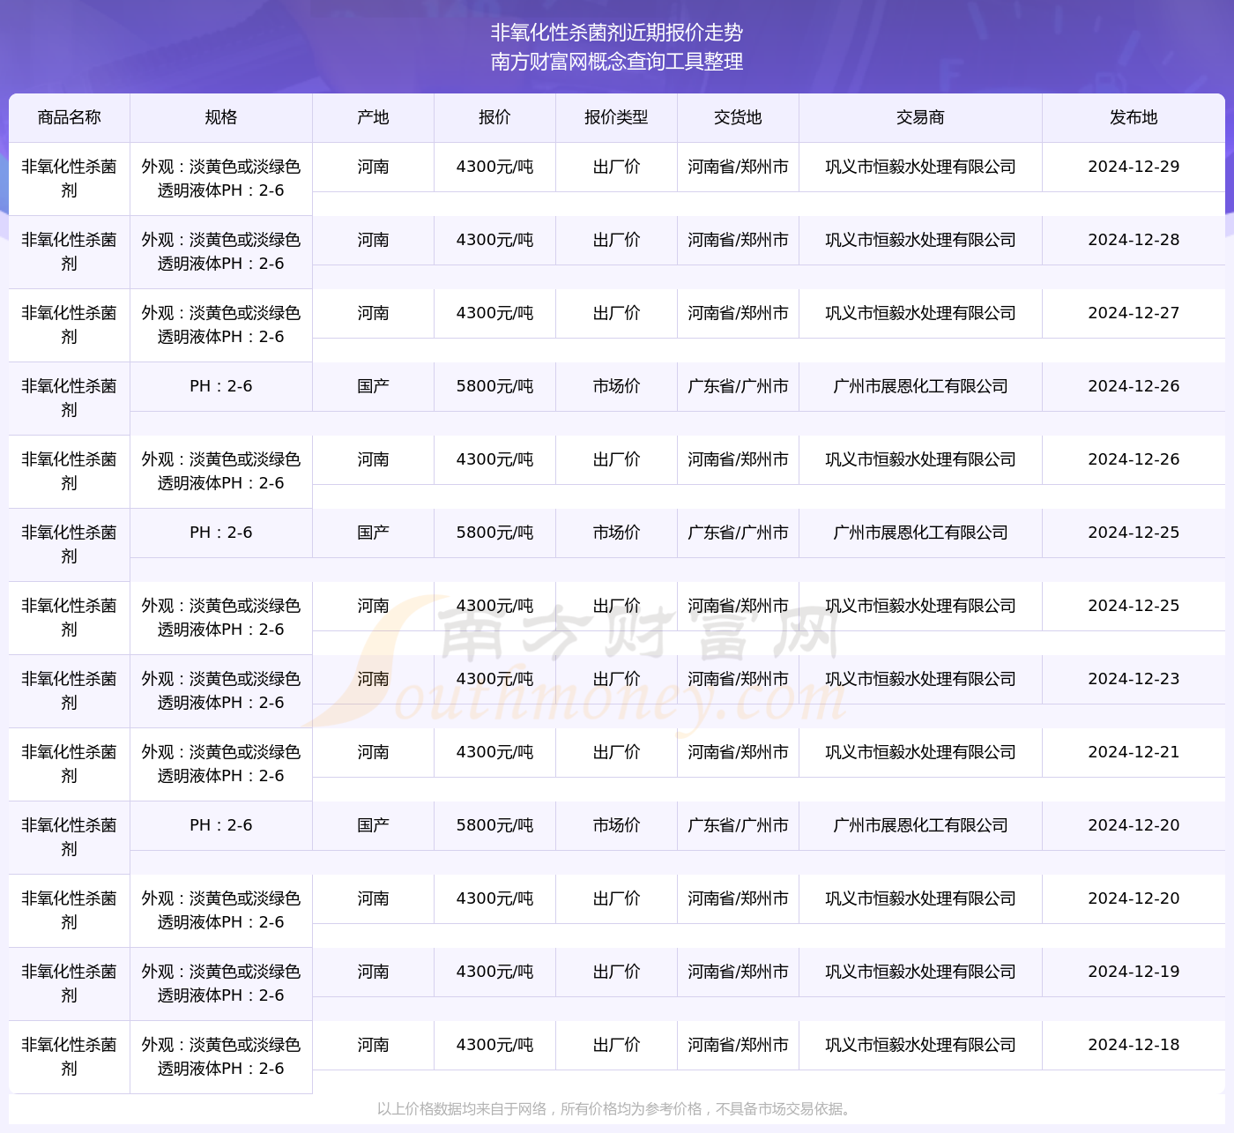Click the footer disclaimer about reference prices

point(616,1109)
